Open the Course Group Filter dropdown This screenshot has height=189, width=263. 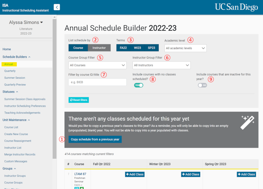[x=97, y=65]
